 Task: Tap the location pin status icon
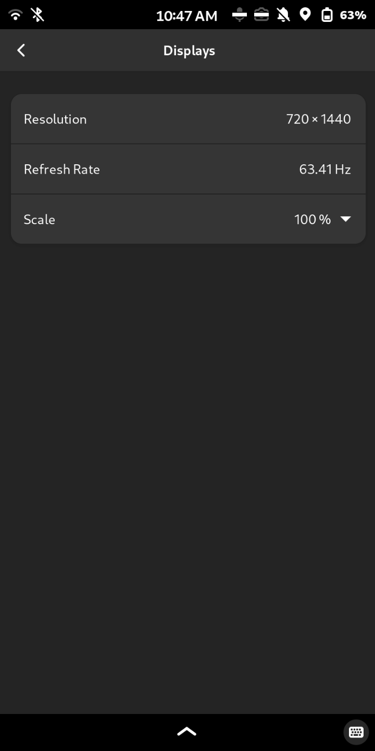305,15
